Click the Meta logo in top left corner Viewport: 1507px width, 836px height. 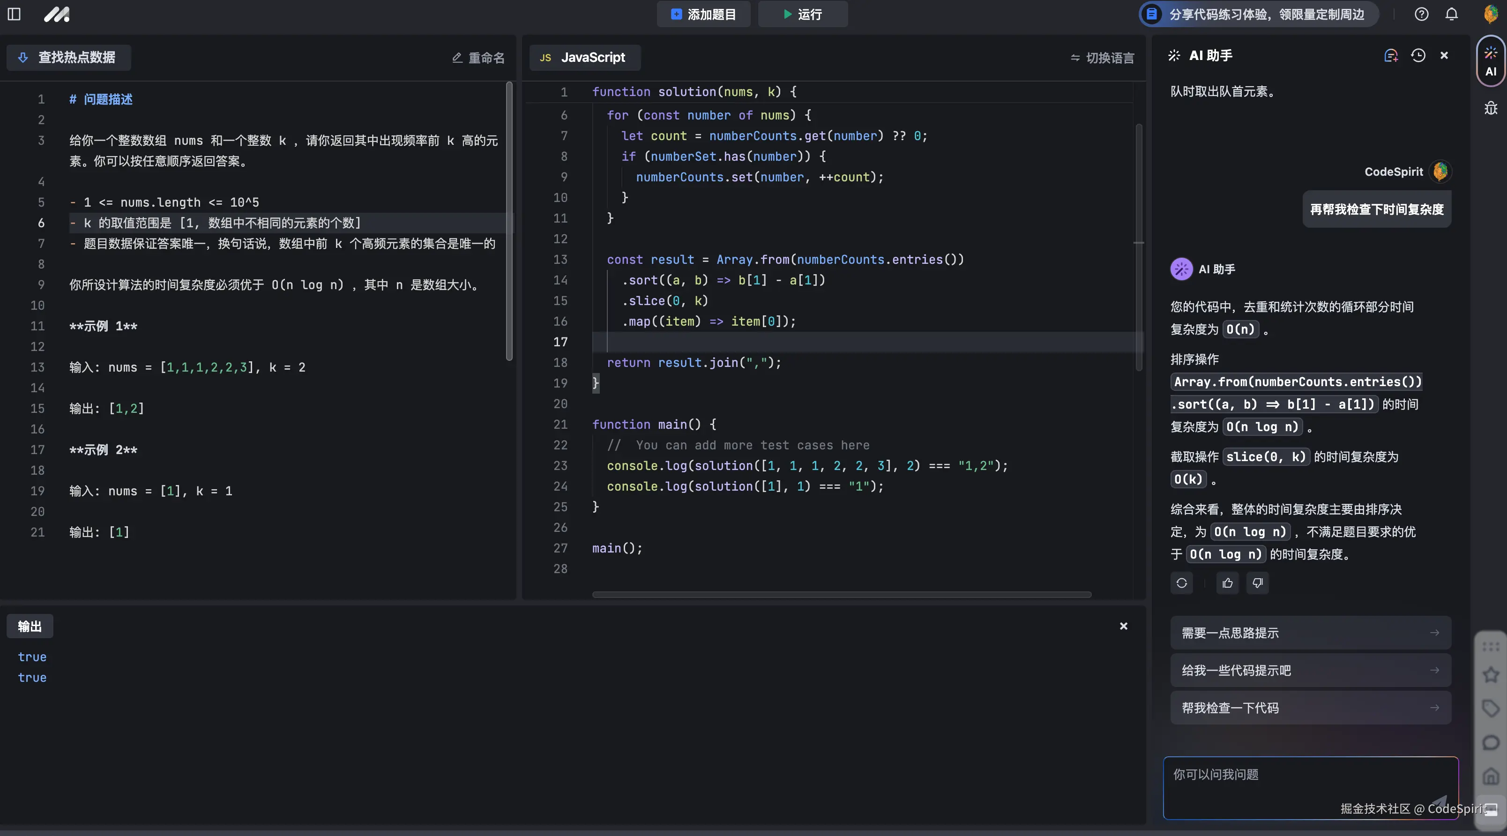pyautogui.click(x=57, y=15)
